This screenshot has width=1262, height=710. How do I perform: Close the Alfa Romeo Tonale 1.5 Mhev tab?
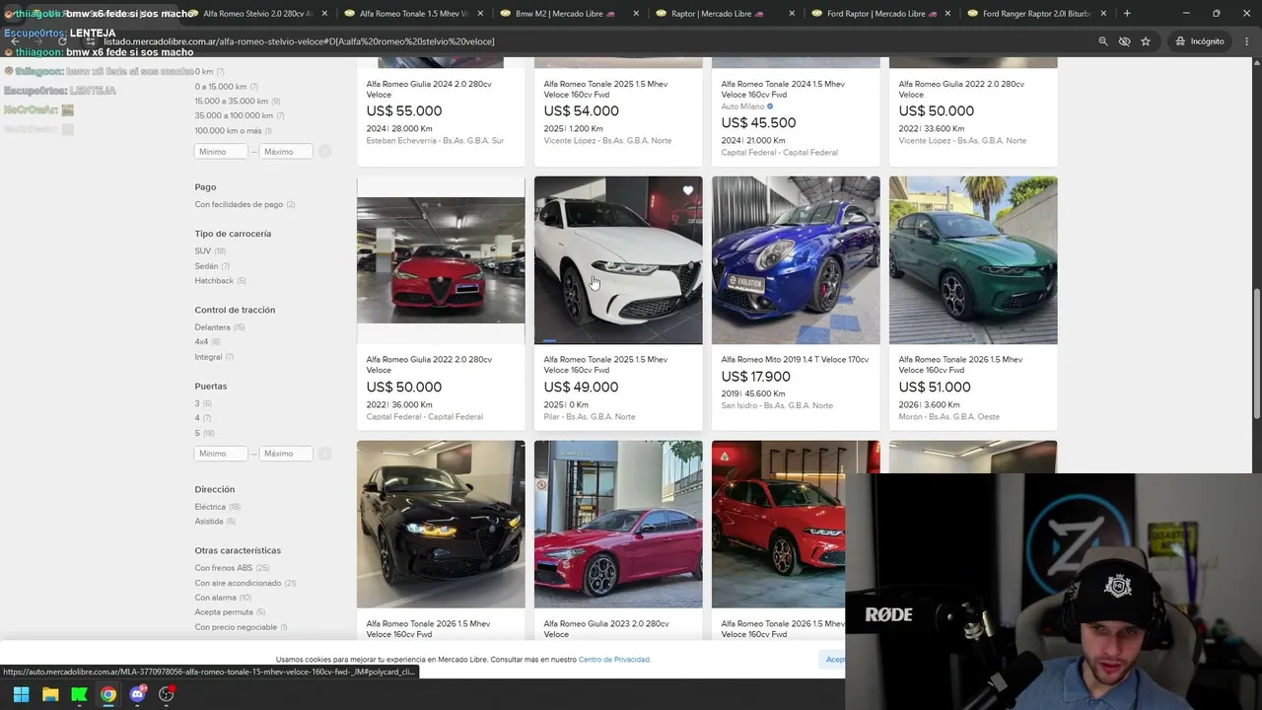(x=480, y=14)
